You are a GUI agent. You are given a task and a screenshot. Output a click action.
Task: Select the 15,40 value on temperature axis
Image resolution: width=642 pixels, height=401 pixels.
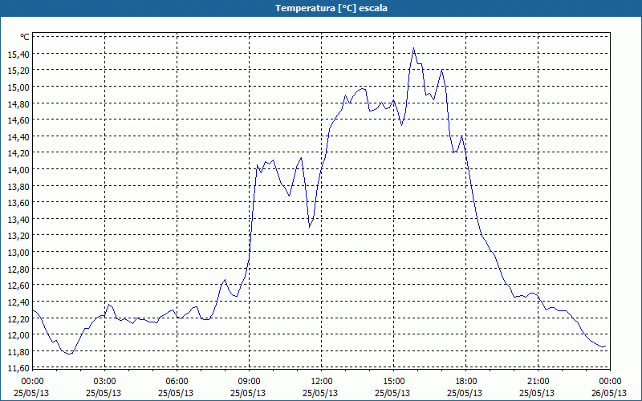click(18, 54)
